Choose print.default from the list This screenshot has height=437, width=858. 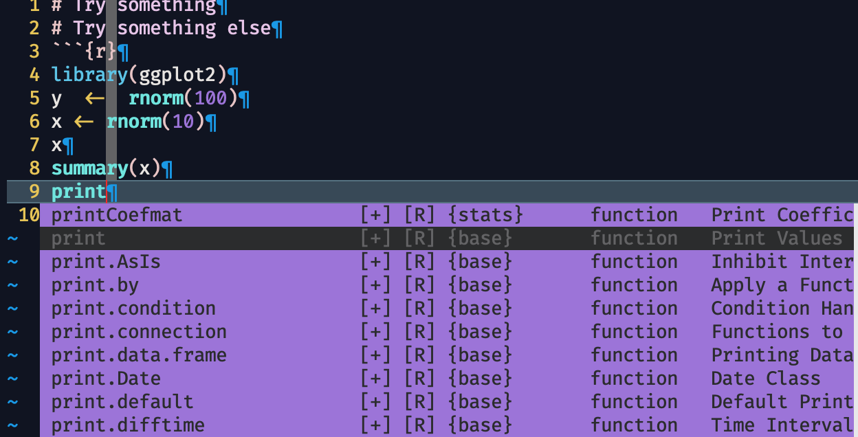[x=447, y=402]
